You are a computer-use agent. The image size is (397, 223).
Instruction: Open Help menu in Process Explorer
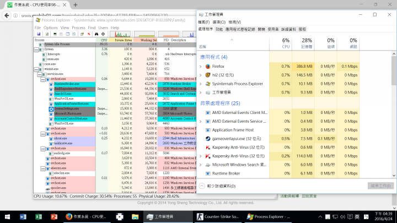[115, 28]
